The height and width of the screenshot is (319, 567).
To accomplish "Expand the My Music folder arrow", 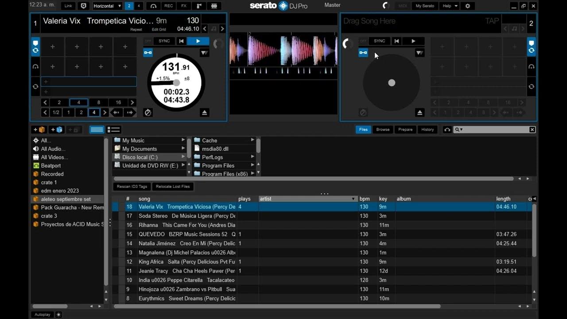I will (x=183, y=140).
